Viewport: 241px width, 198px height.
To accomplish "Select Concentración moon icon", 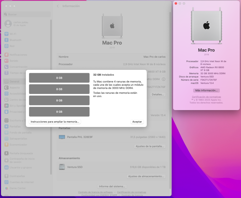I will [x=6, y=67].
